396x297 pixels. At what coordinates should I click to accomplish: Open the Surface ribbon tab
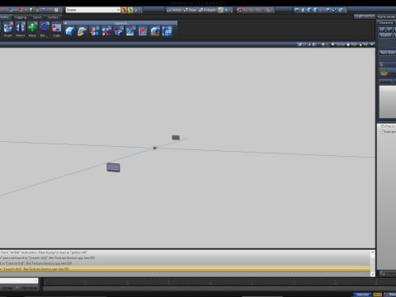coord(53,17)
